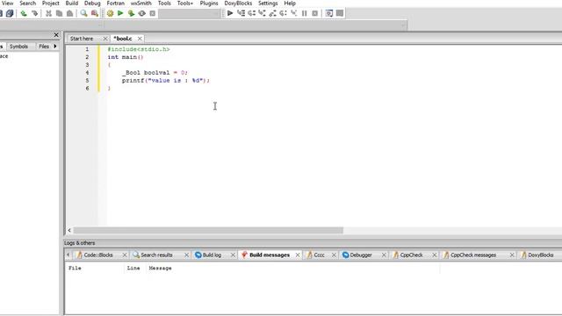This screenshot has width=562, height=316.
Task: Switch to the Files tab
Action: point(44,47)
